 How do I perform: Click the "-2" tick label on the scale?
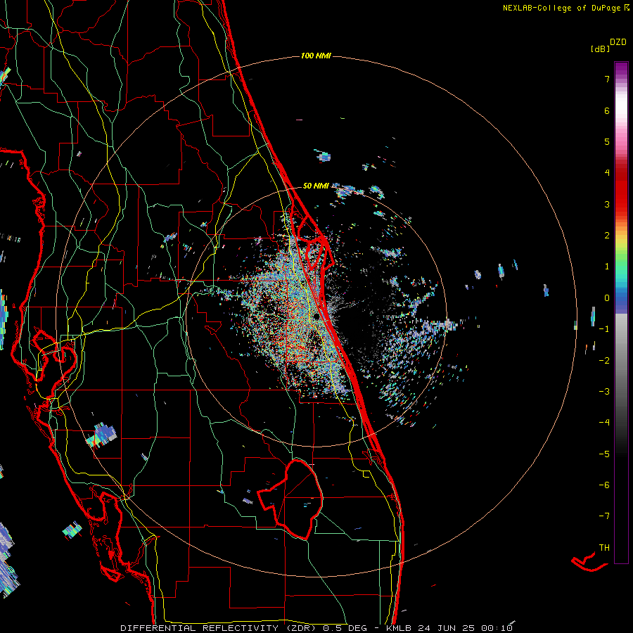[604, 360]
